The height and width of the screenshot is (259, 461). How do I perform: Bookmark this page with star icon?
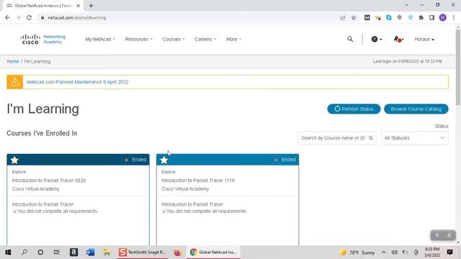(354, 17)
